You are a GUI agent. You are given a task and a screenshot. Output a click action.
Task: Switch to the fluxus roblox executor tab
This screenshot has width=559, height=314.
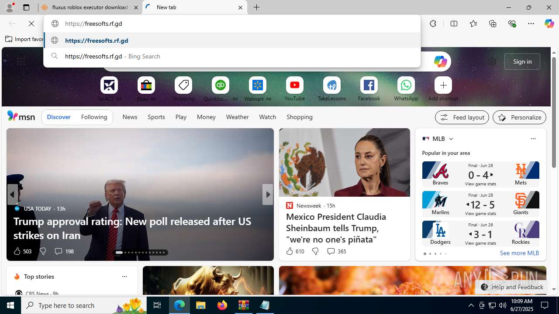click(x=90, y=7)
